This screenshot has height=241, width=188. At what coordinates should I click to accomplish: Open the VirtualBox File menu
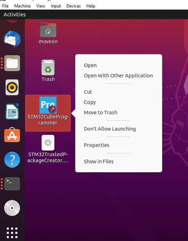point(5,6)
